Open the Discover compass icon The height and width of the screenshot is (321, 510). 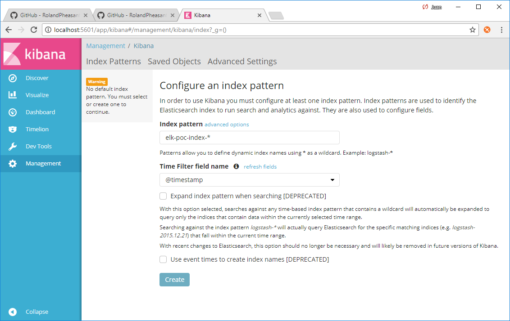coord(12,78)
